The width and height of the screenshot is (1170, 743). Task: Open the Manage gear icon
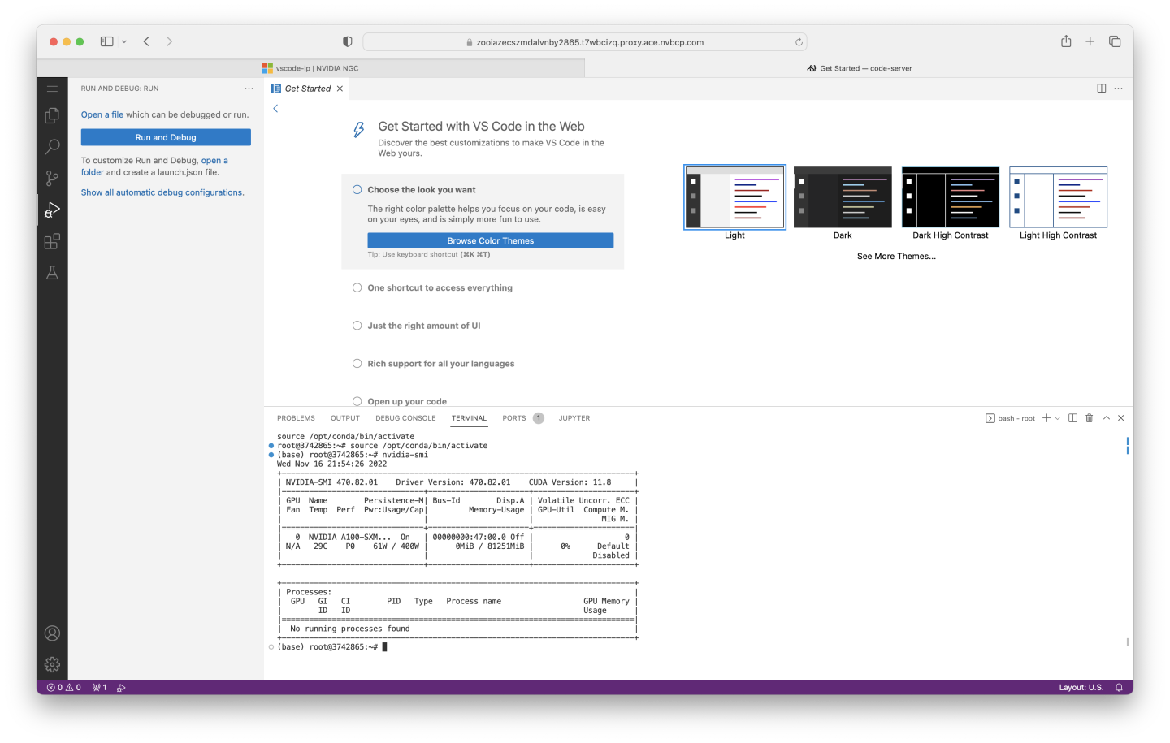pyautogui.click(x=52, y=664)
